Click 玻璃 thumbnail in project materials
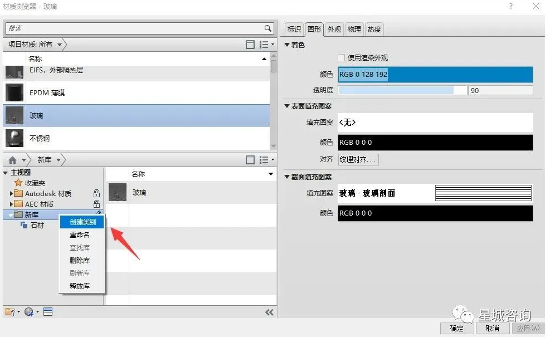The height and width of the screenshot is (337, 545). point(14,115)
